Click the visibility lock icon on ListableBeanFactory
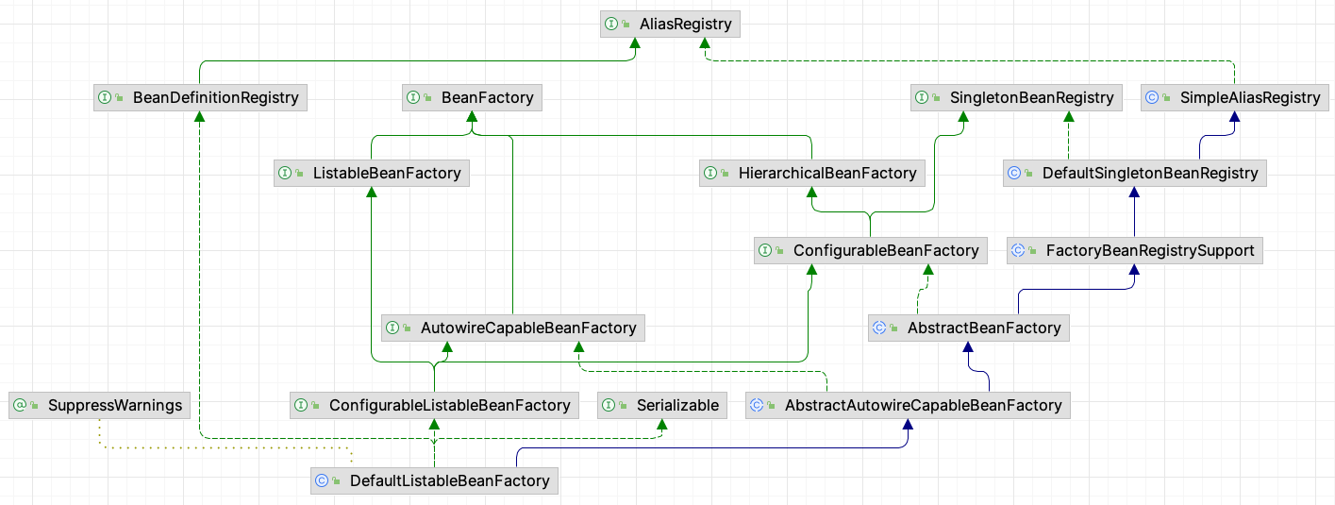 299,175
